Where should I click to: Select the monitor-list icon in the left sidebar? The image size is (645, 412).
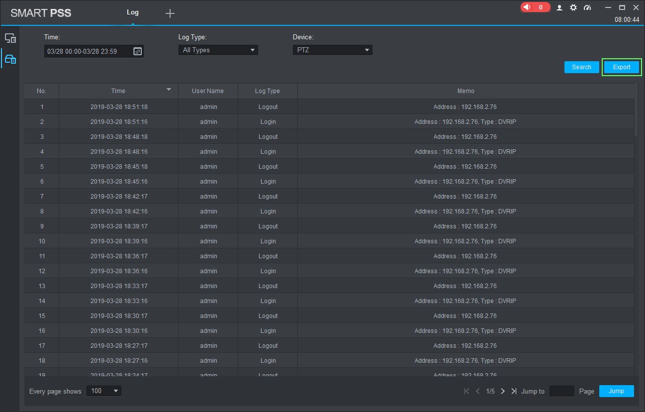click(10, 38)
